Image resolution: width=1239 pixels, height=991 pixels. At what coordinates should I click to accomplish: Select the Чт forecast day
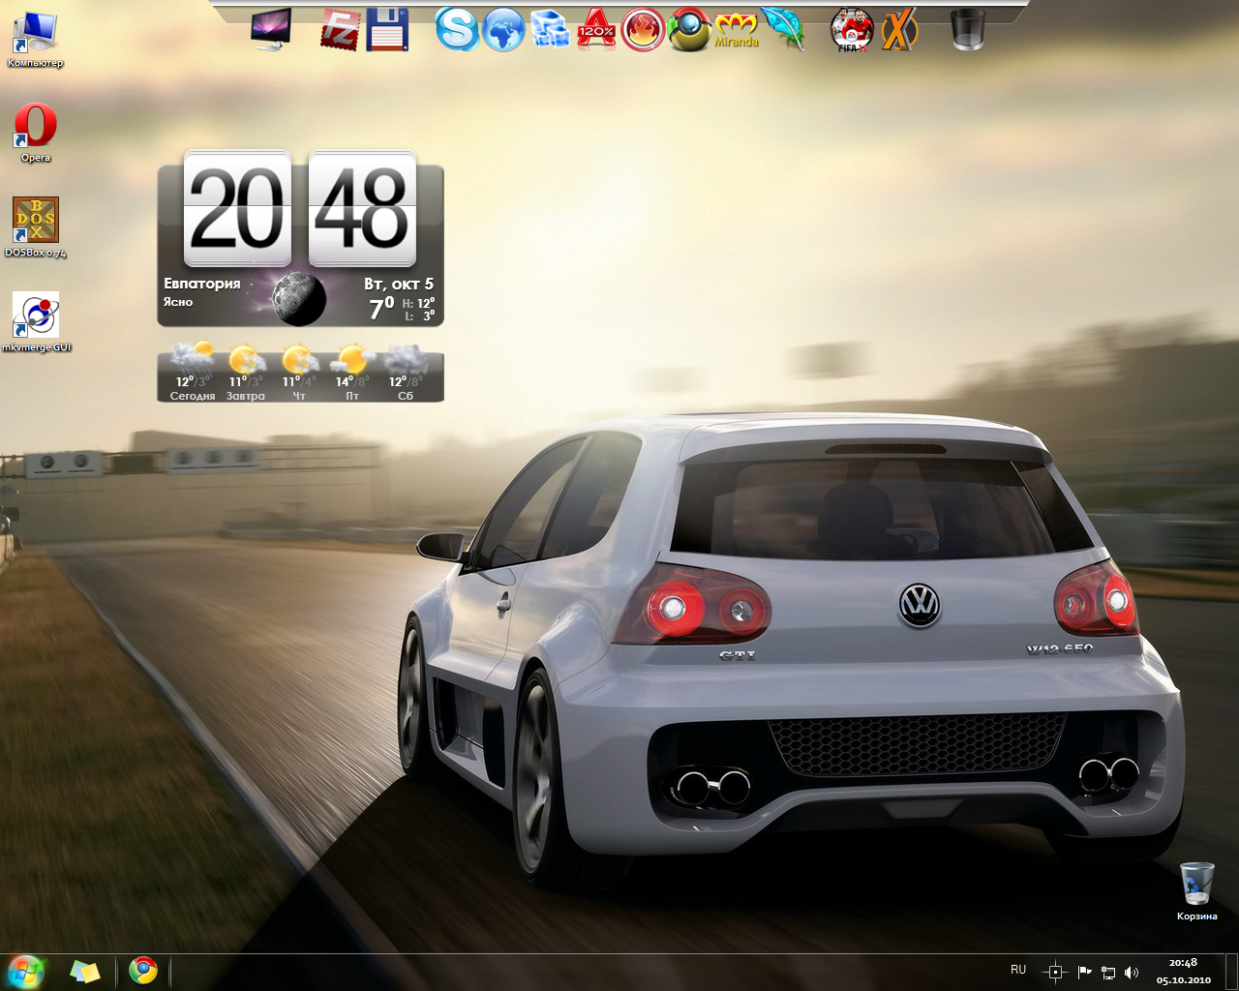pyautogui.click(x=299, y=372)
